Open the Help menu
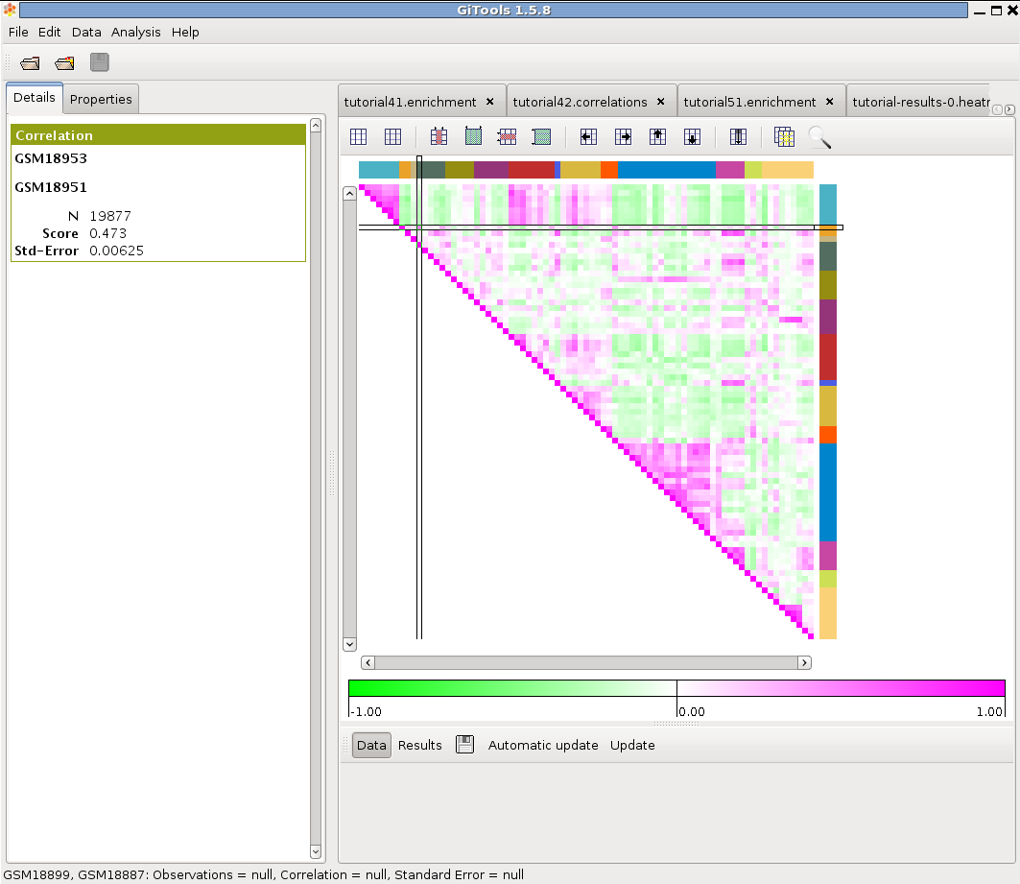Image resolution: width=1020 pixels, height=884 pixels. (x=185, y=32)
